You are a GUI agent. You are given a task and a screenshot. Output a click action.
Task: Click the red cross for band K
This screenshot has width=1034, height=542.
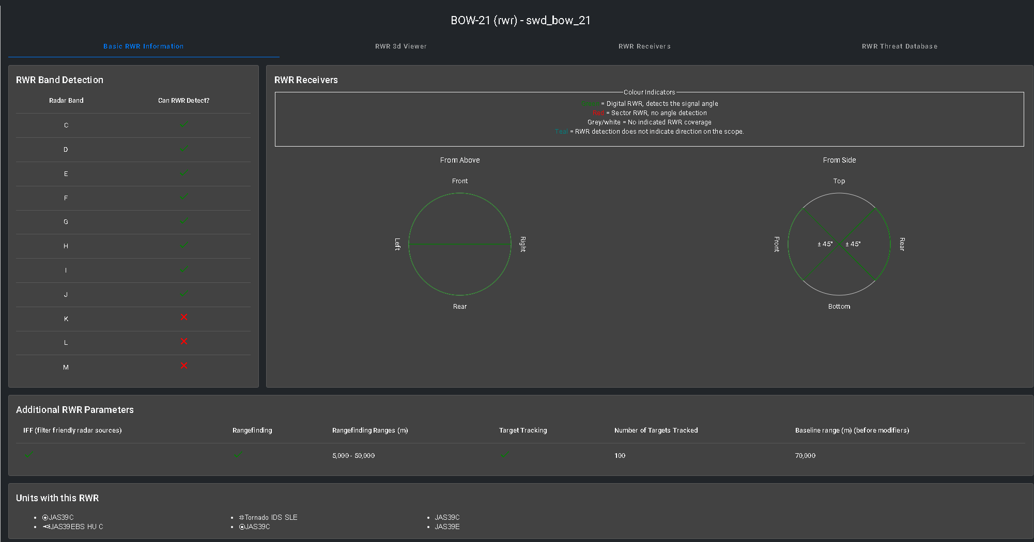184,317
